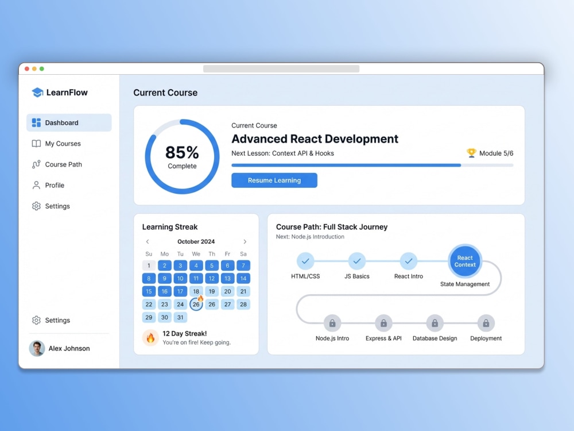This screenshot has height=431, width=574.
Task: Click the trophy icon by Module 5/6
Action: [471, 153]
